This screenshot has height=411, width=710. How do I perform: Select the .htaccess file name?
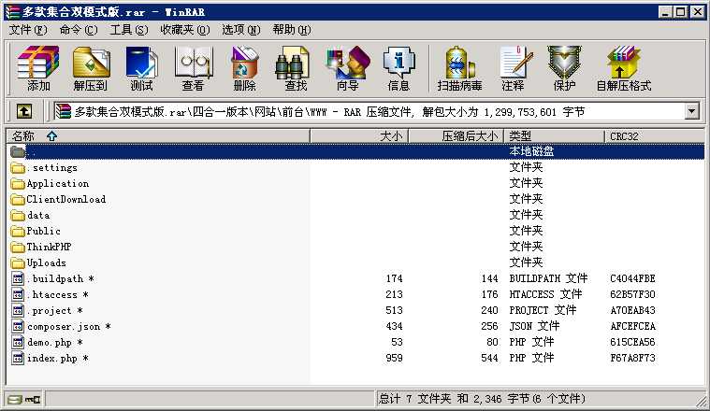click(57, 295)
